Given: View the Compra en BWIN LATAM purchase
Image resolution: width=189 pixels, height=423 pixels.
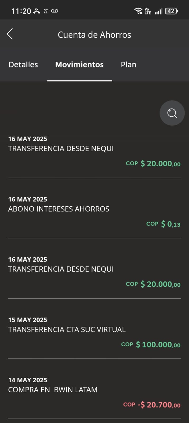Looking at the screenshot, I should pyautogui.click(x=53, y=390).
